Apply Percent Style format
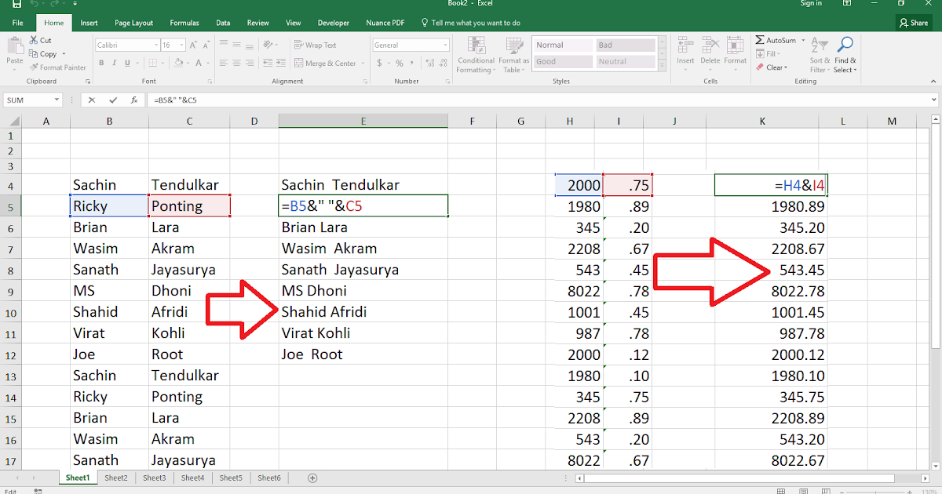Image resolution: width=942 pixels, height=494 pixels. 400,63
